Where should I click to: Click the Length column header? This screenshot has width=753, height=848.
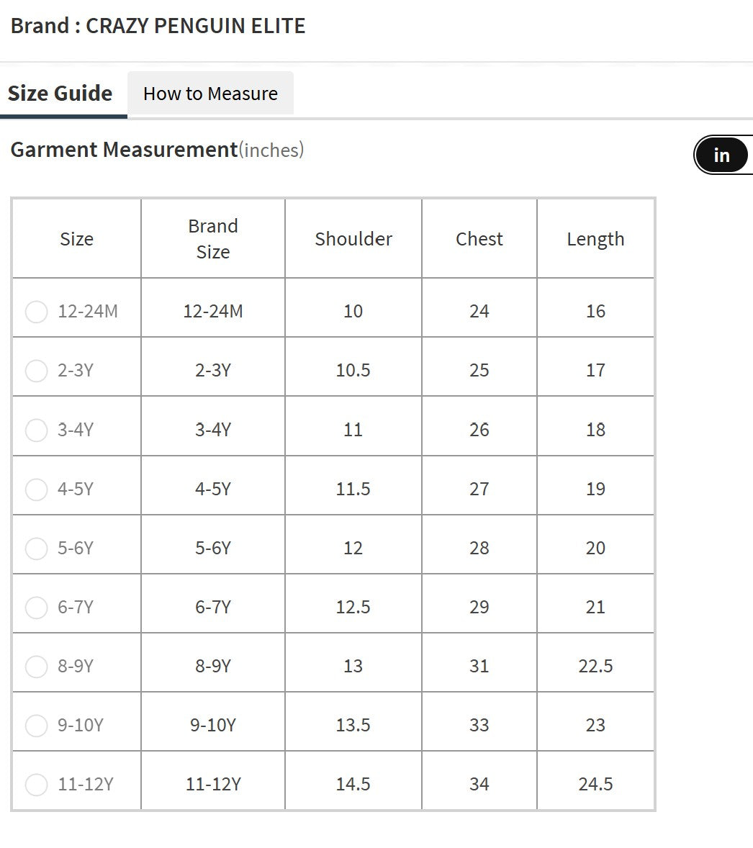595,239
